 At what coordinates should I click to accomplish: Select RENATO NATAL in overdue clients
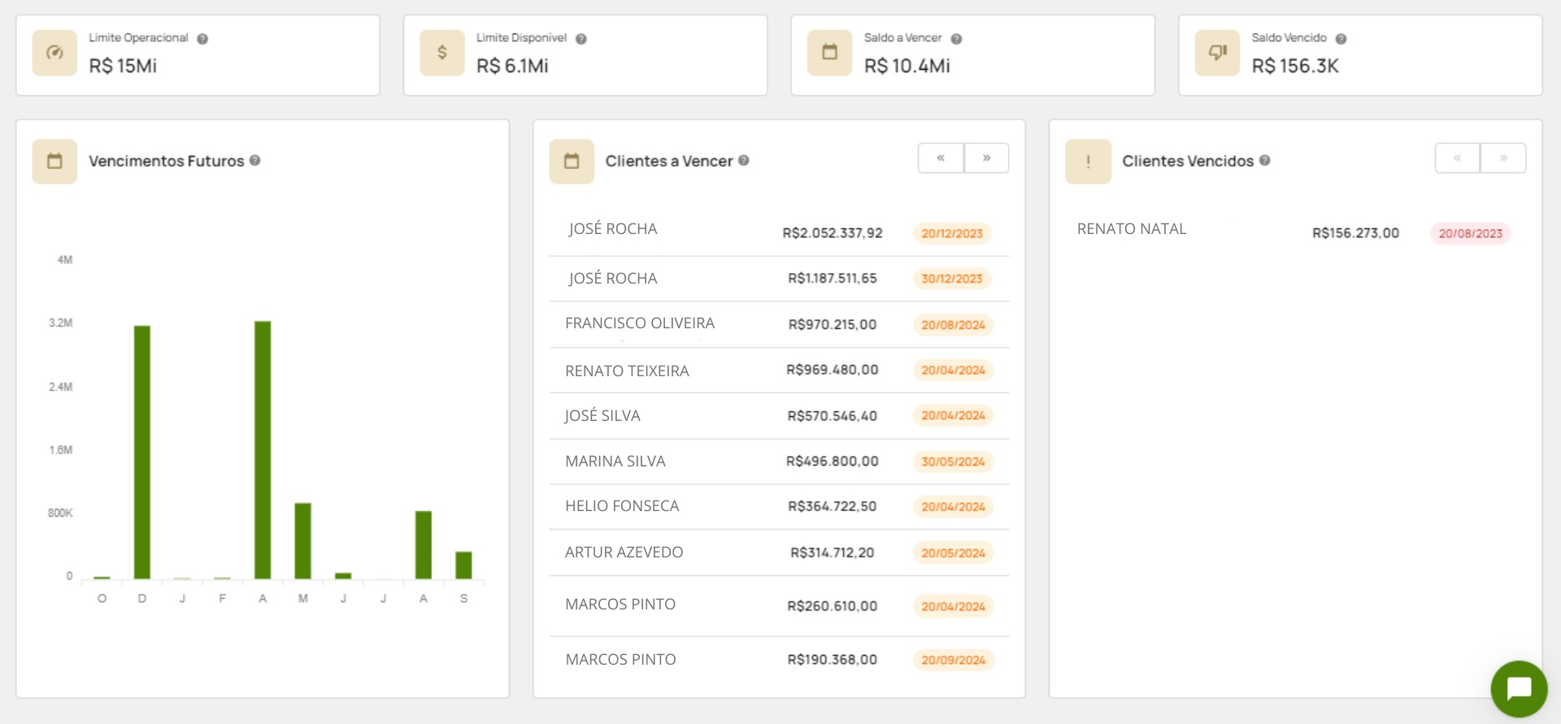tap(1131, 229)
